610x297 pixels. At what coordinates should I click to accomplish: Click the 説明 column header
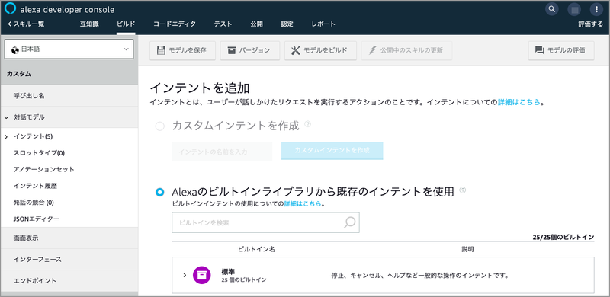[x=467, y=249]
